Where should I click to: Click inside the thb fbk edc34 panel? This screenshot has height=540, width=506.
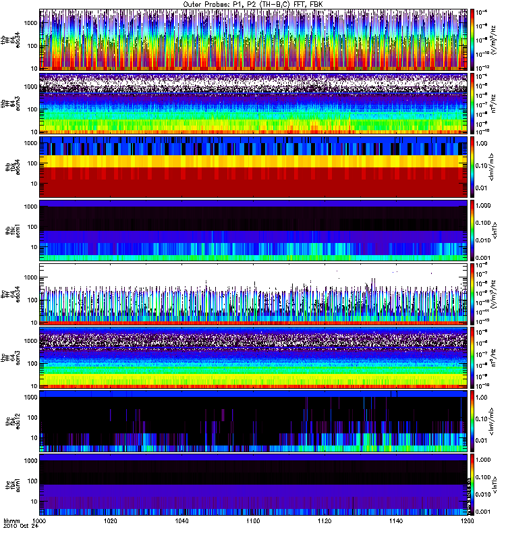coord(254,167)
